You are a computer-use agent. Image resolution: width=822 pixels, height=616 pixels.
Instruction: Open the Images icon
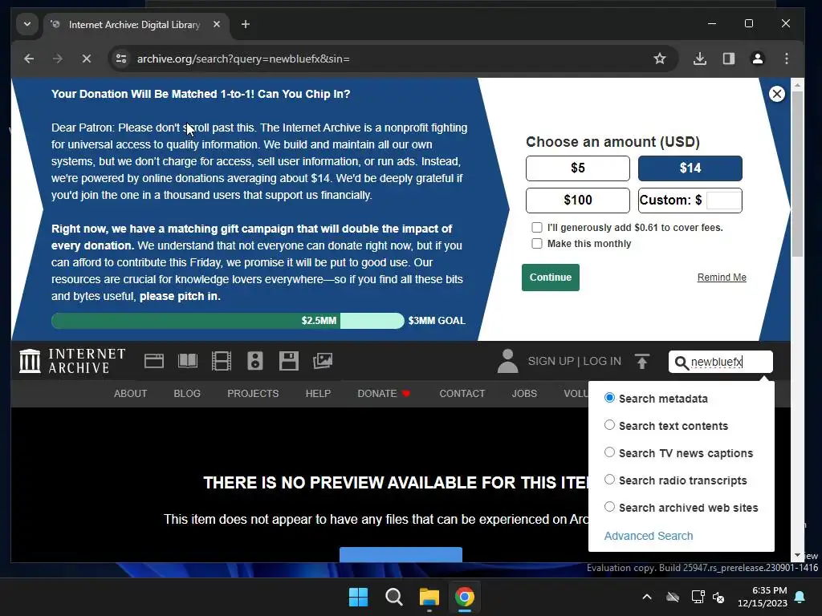click(x=323, y=361)
